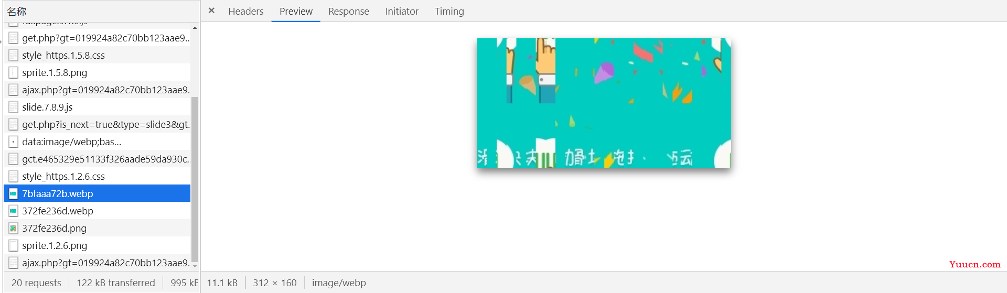The image size is (1007, 293).
Task: Open the Headers tab
Action: 246,11
